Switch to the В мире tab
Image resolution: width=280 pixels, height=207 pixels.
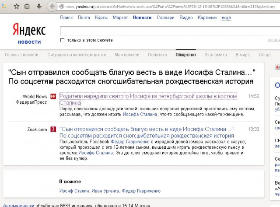243,55
